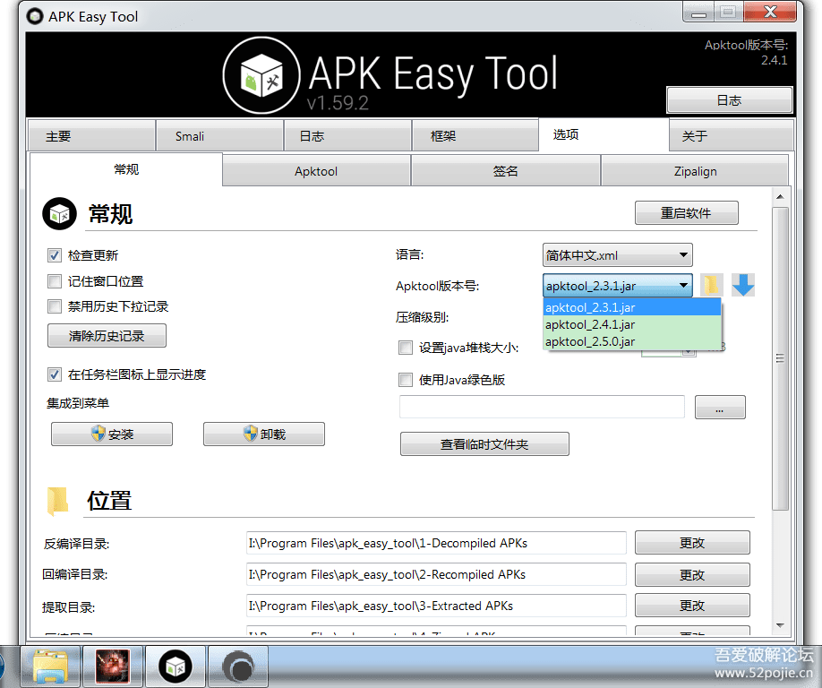
Task: Click the 提取目录 path field
Action: [436, 606]
